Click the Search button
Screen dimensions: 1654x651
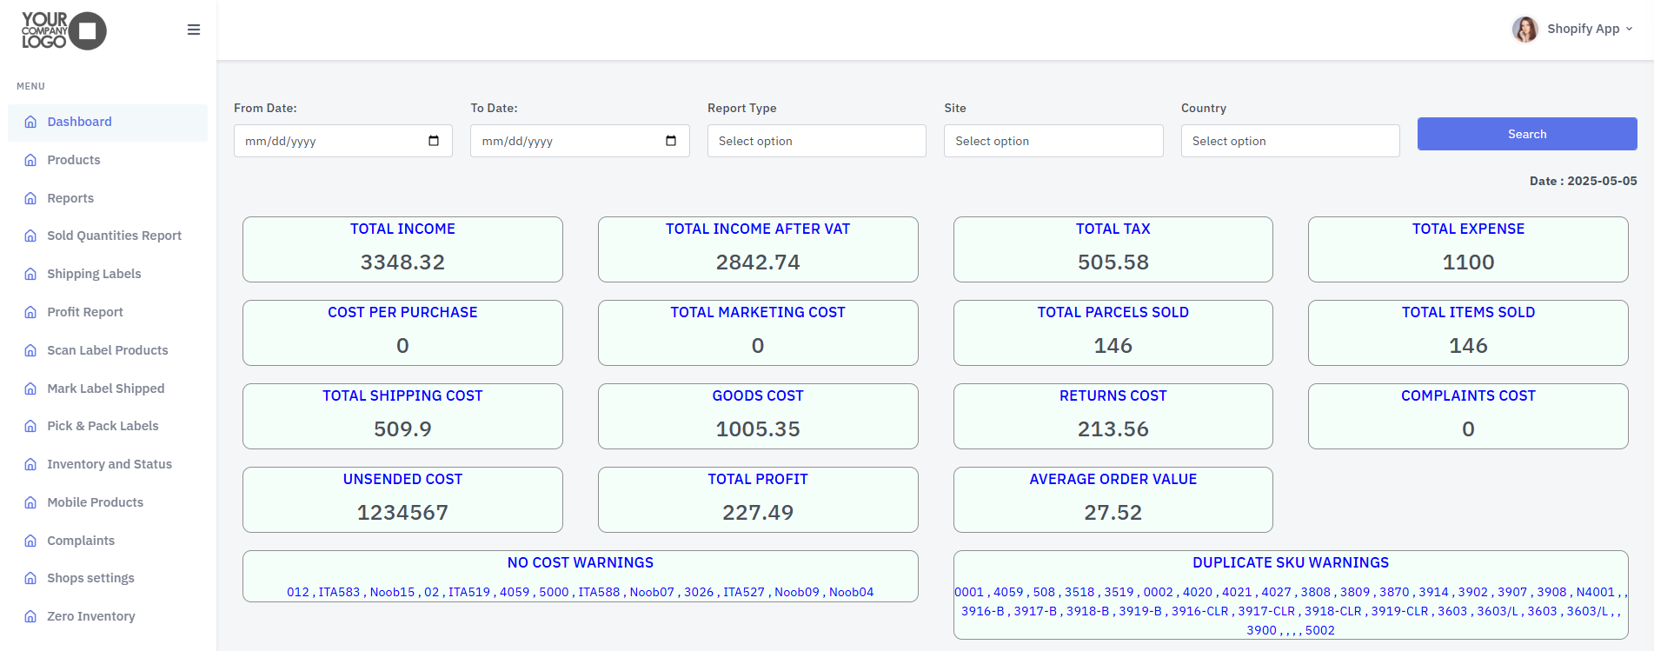pyautogui.click(x=1527, y=134)
